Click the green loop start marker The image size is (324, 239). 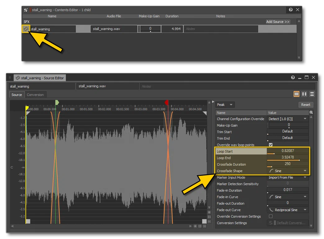(x=57, y=102)
